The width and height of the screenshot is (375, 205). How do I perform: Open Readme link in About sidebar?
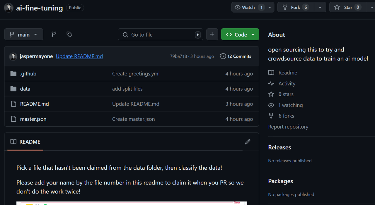pyautogui.click(x=287, y=73)
